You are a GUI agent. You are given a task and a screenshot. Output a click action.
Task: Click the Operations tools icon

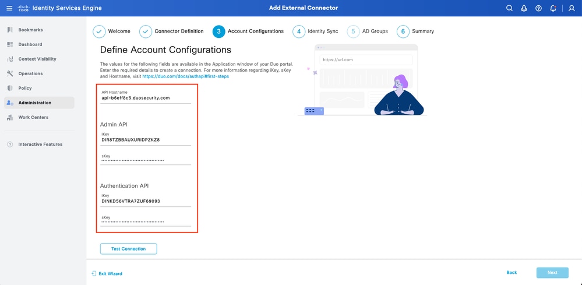click(x=10, y=73)
